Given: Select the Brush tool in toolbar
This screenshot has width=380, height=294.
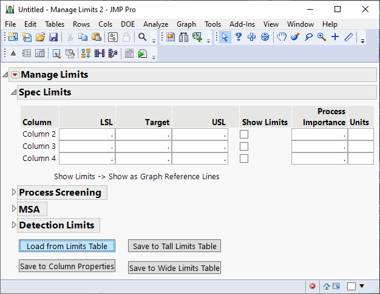Looking at the screenshot, I should coord(295,38).
